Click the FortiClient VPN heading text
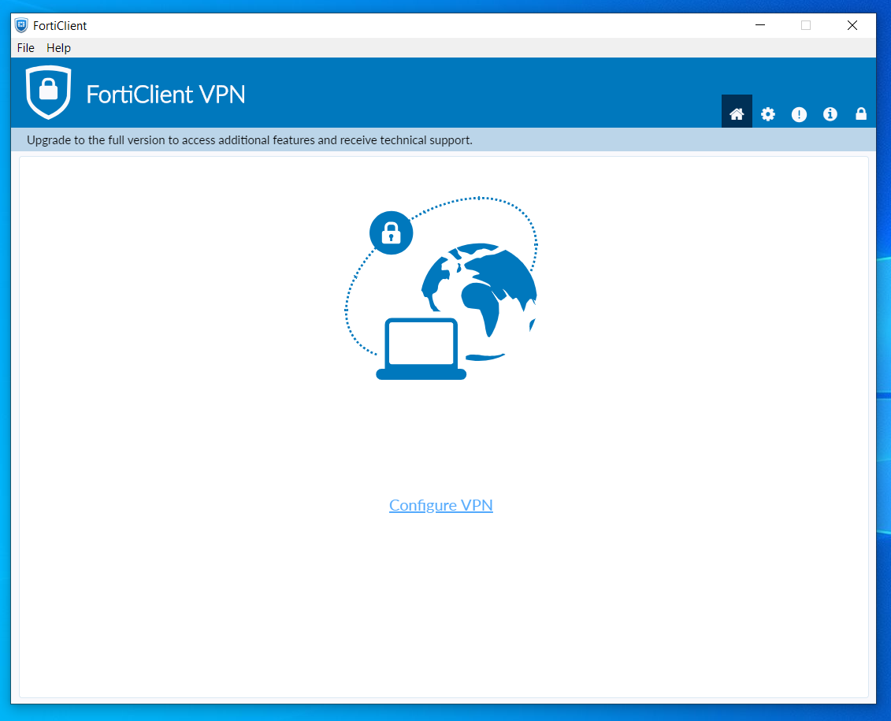The width and height of the screenshot is (891, 721). [x=165, y=95]
